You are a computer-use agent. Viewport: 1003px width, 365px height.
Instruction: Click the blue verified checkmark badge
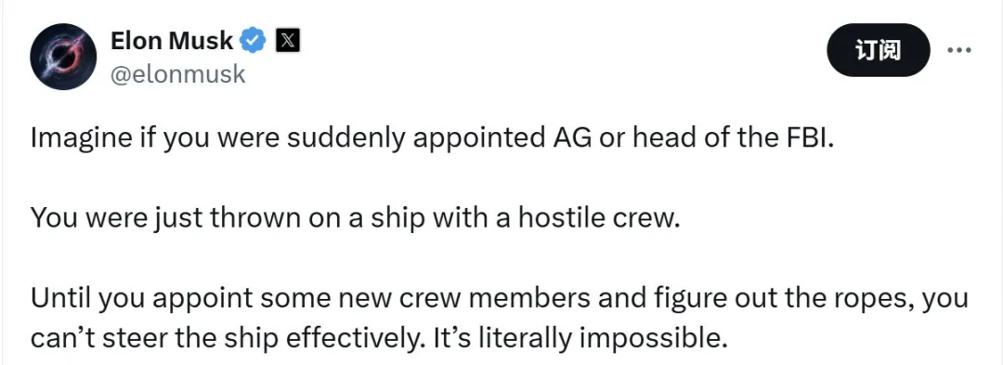point(253,42)
